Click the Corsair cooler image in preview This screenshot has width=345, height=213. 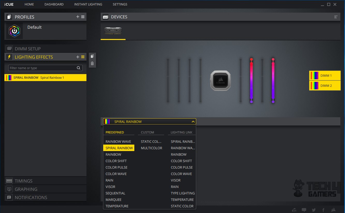tap(220, 81)
